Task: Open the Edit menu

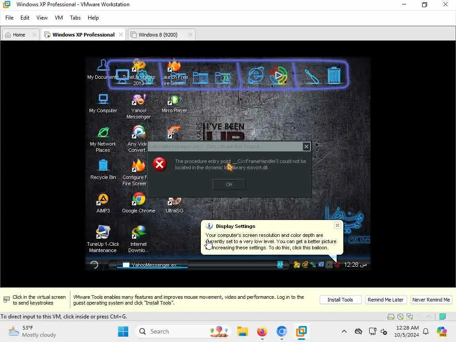Action: click(x=25, y=18)
